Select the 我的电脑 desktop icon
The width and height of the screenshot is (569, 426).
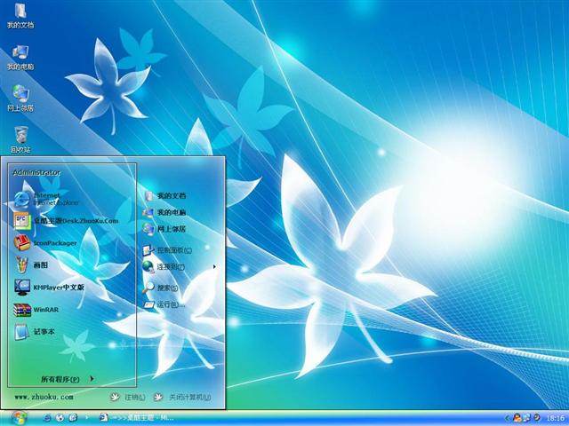[20, 58]
